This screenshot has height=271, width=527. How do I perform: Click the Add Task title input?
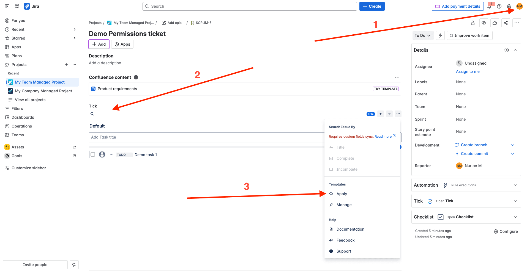click(x=206, y=137)
